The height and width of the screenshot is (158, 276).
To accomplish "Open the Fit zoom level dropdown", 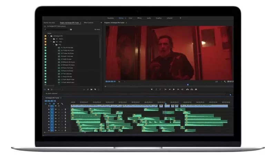I will click(121, 82).
